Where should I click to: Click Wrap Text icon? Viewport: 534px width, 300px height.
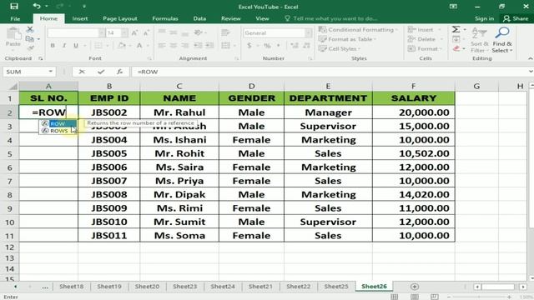225,32
